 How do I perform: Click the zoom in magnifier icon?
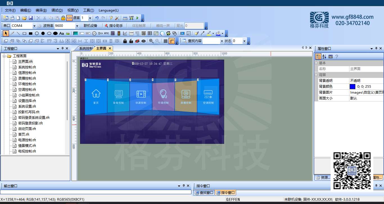[151, 41]
